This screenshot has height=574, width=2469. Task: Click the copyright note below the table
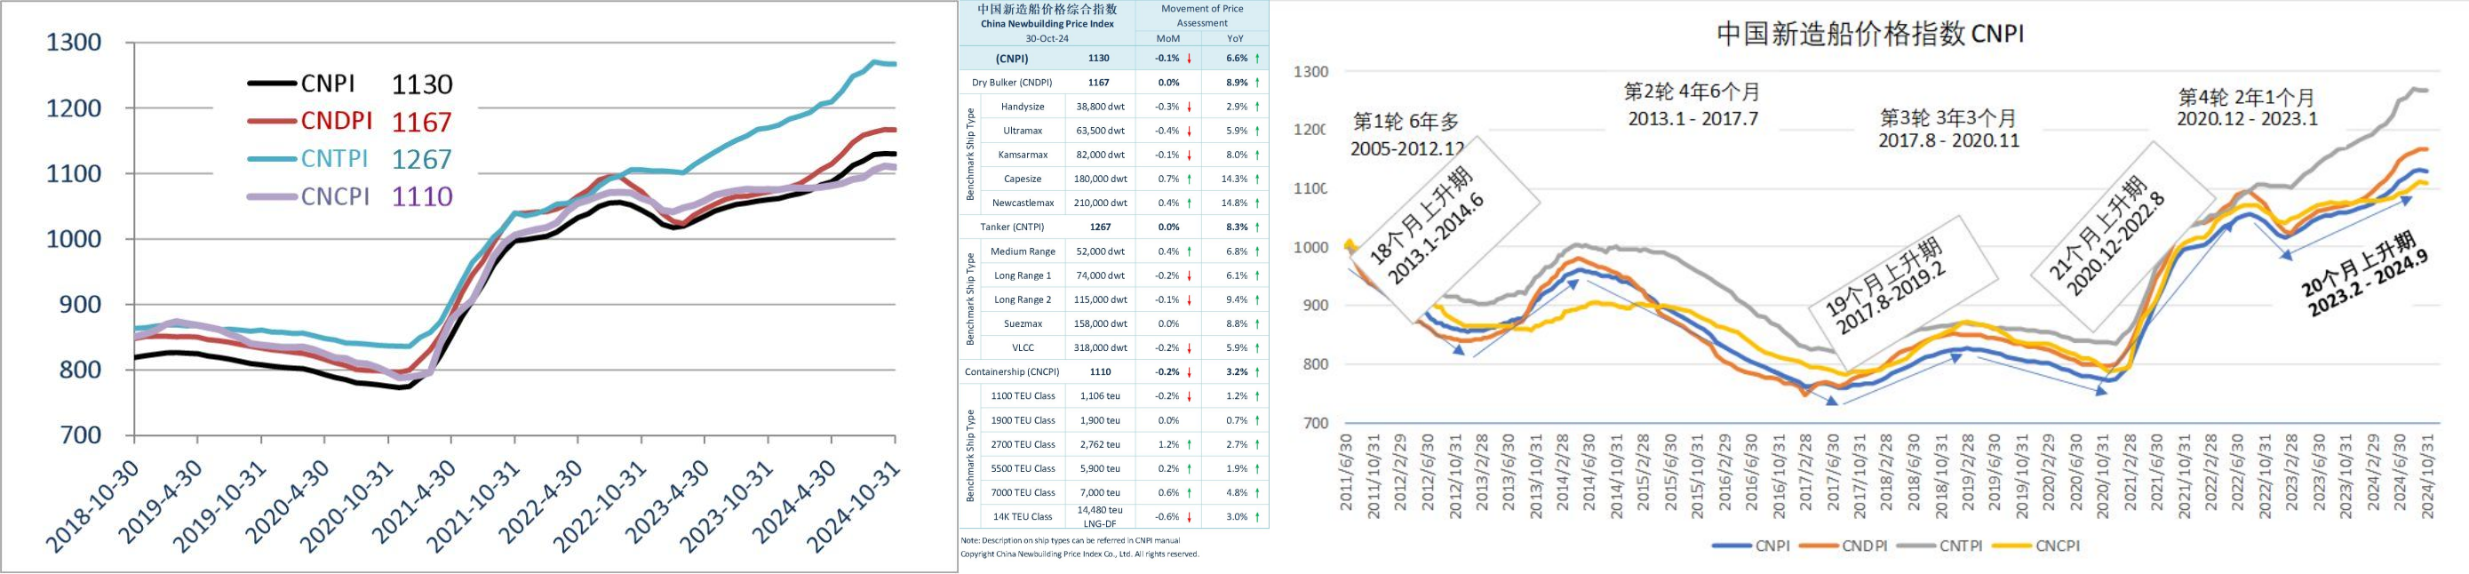click(1079, 554)
